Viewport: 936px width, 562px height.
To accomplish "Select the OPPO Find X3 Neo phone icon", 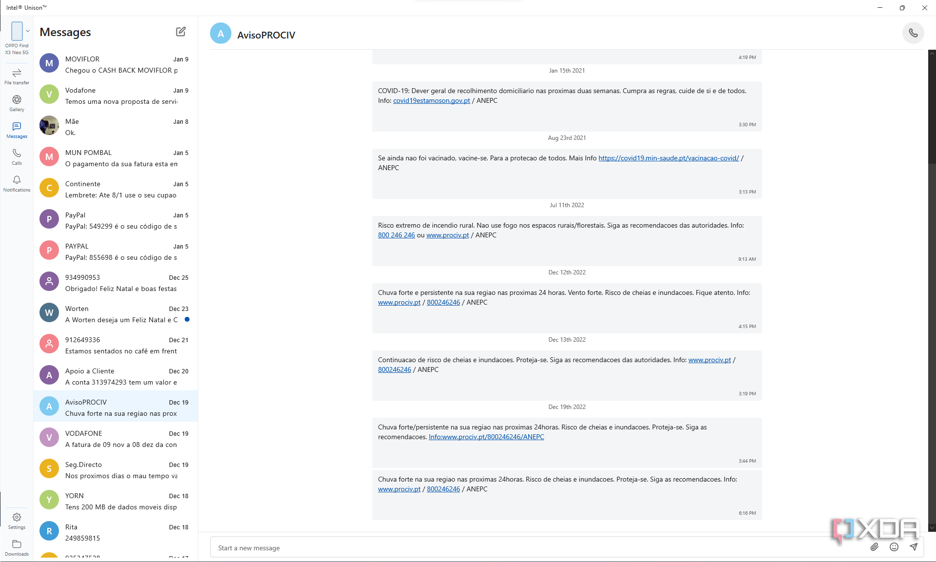I will pyautogui.click(x=17, y=31).
